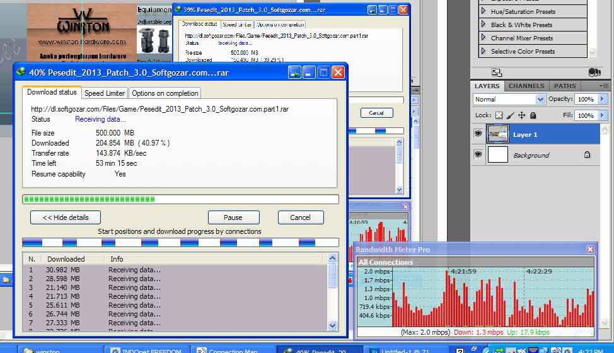
Task: Hide the Background layer via eye icon
Action: [x=478, y=154]
